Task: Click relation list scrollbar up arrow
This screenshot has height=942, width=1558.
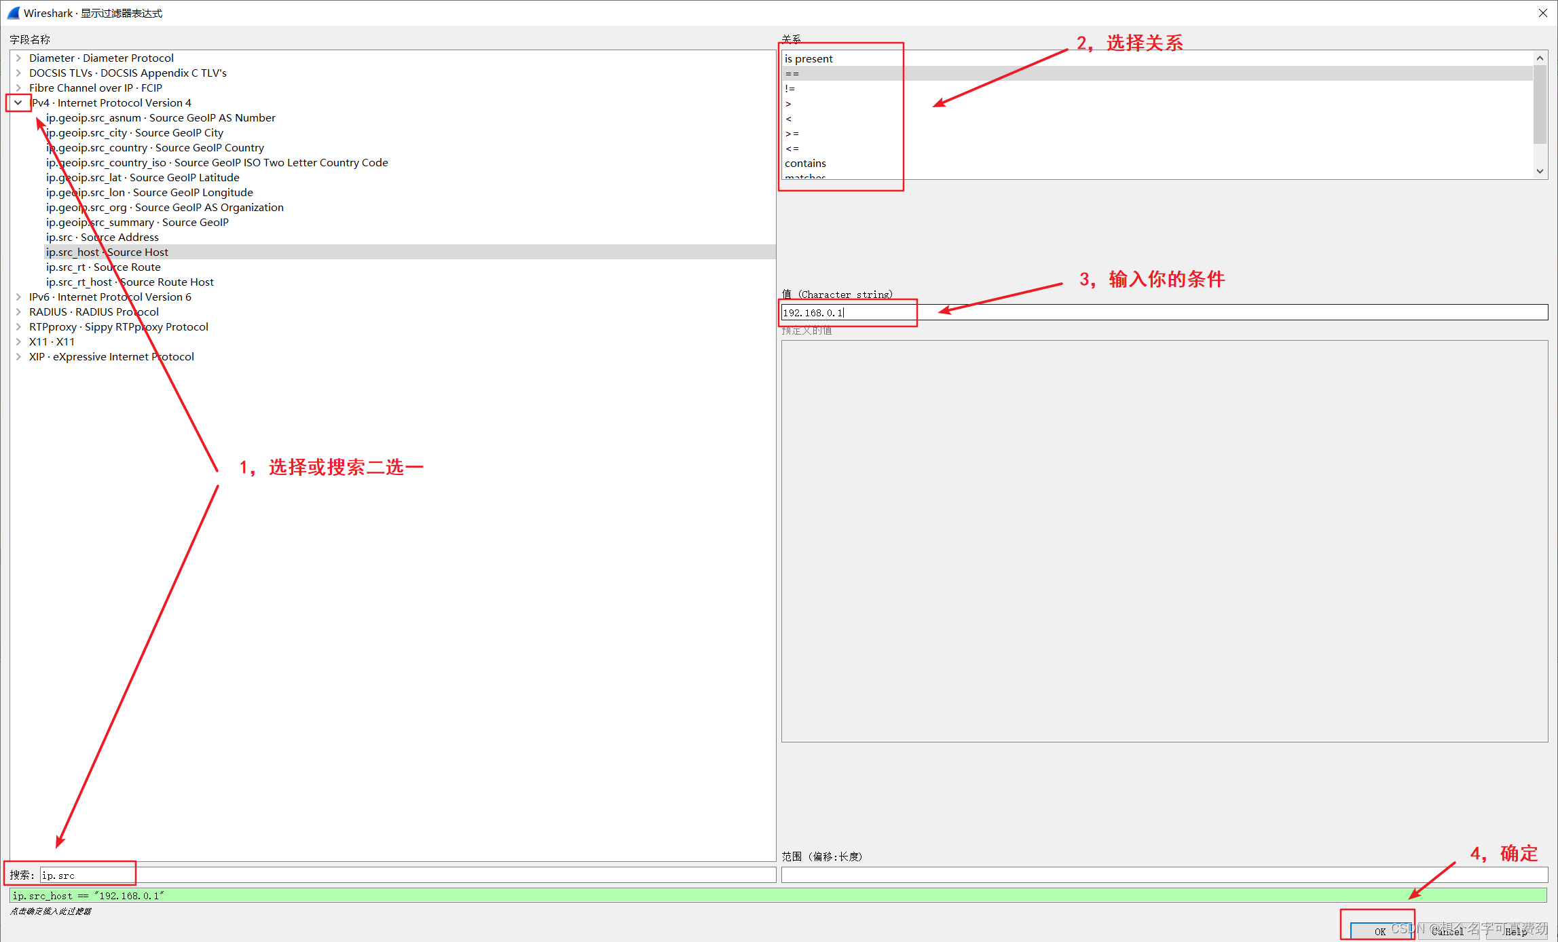Action: (1540, 58)
